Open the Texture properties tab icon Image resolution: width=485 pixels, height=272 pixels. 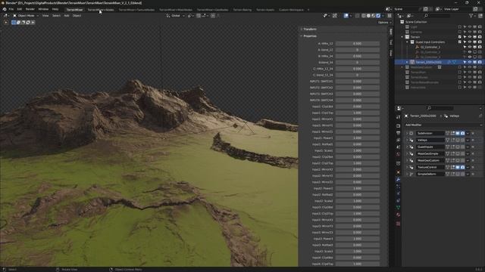[398, 224]
